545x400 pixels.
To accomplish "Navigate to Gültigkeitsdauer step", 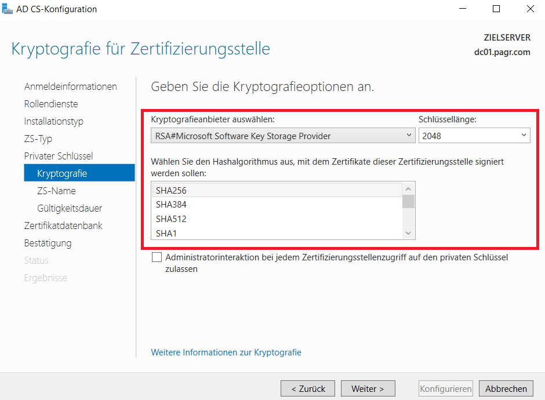I will pyautogui.click(x=70, y=208).
